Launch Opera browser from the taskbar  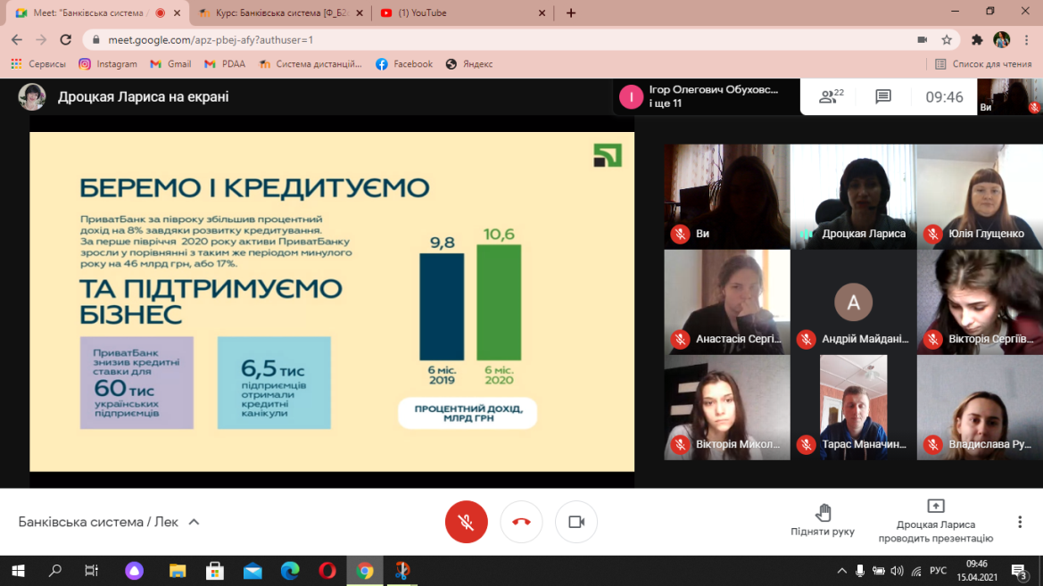(327, 571)
